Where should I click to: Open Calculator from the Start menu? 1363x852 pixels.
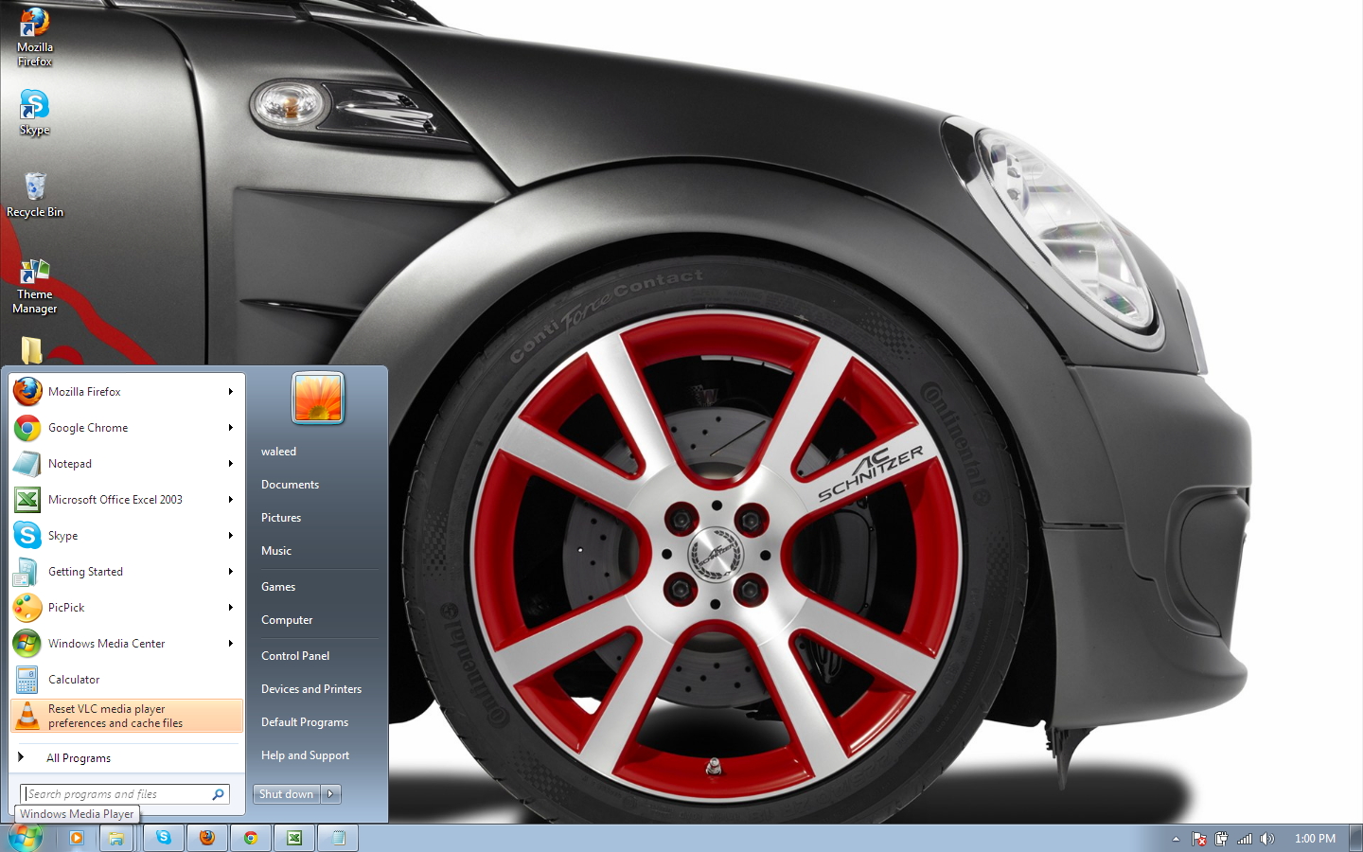(127, 680)
